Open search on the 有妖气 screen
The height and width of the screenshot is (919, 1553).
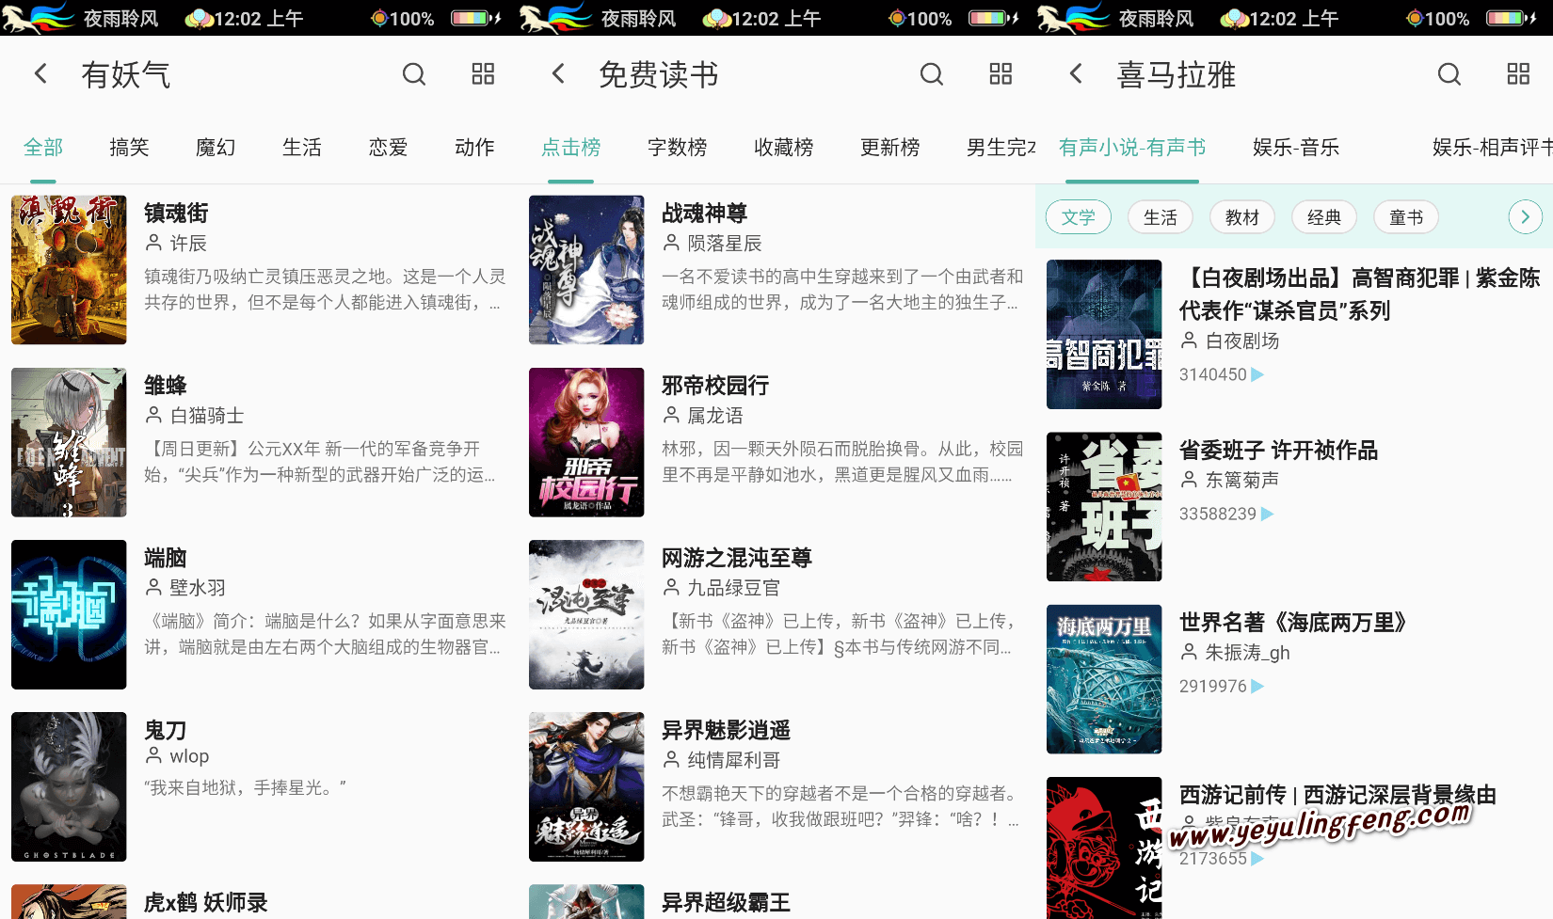coord(414,73)
